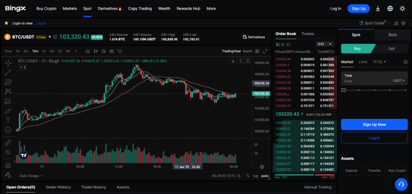The image size is (412, 194).
Task: Show only sell orders in order book
Action: (x=289, y=44)
